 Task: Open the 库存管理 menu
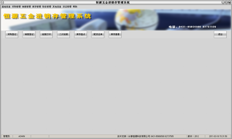pos(37,7)
